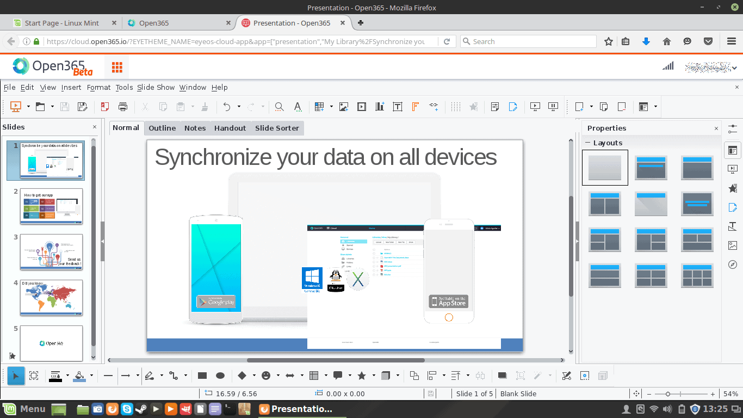Open sidebar Slide Transition deck

coord(733,169)
